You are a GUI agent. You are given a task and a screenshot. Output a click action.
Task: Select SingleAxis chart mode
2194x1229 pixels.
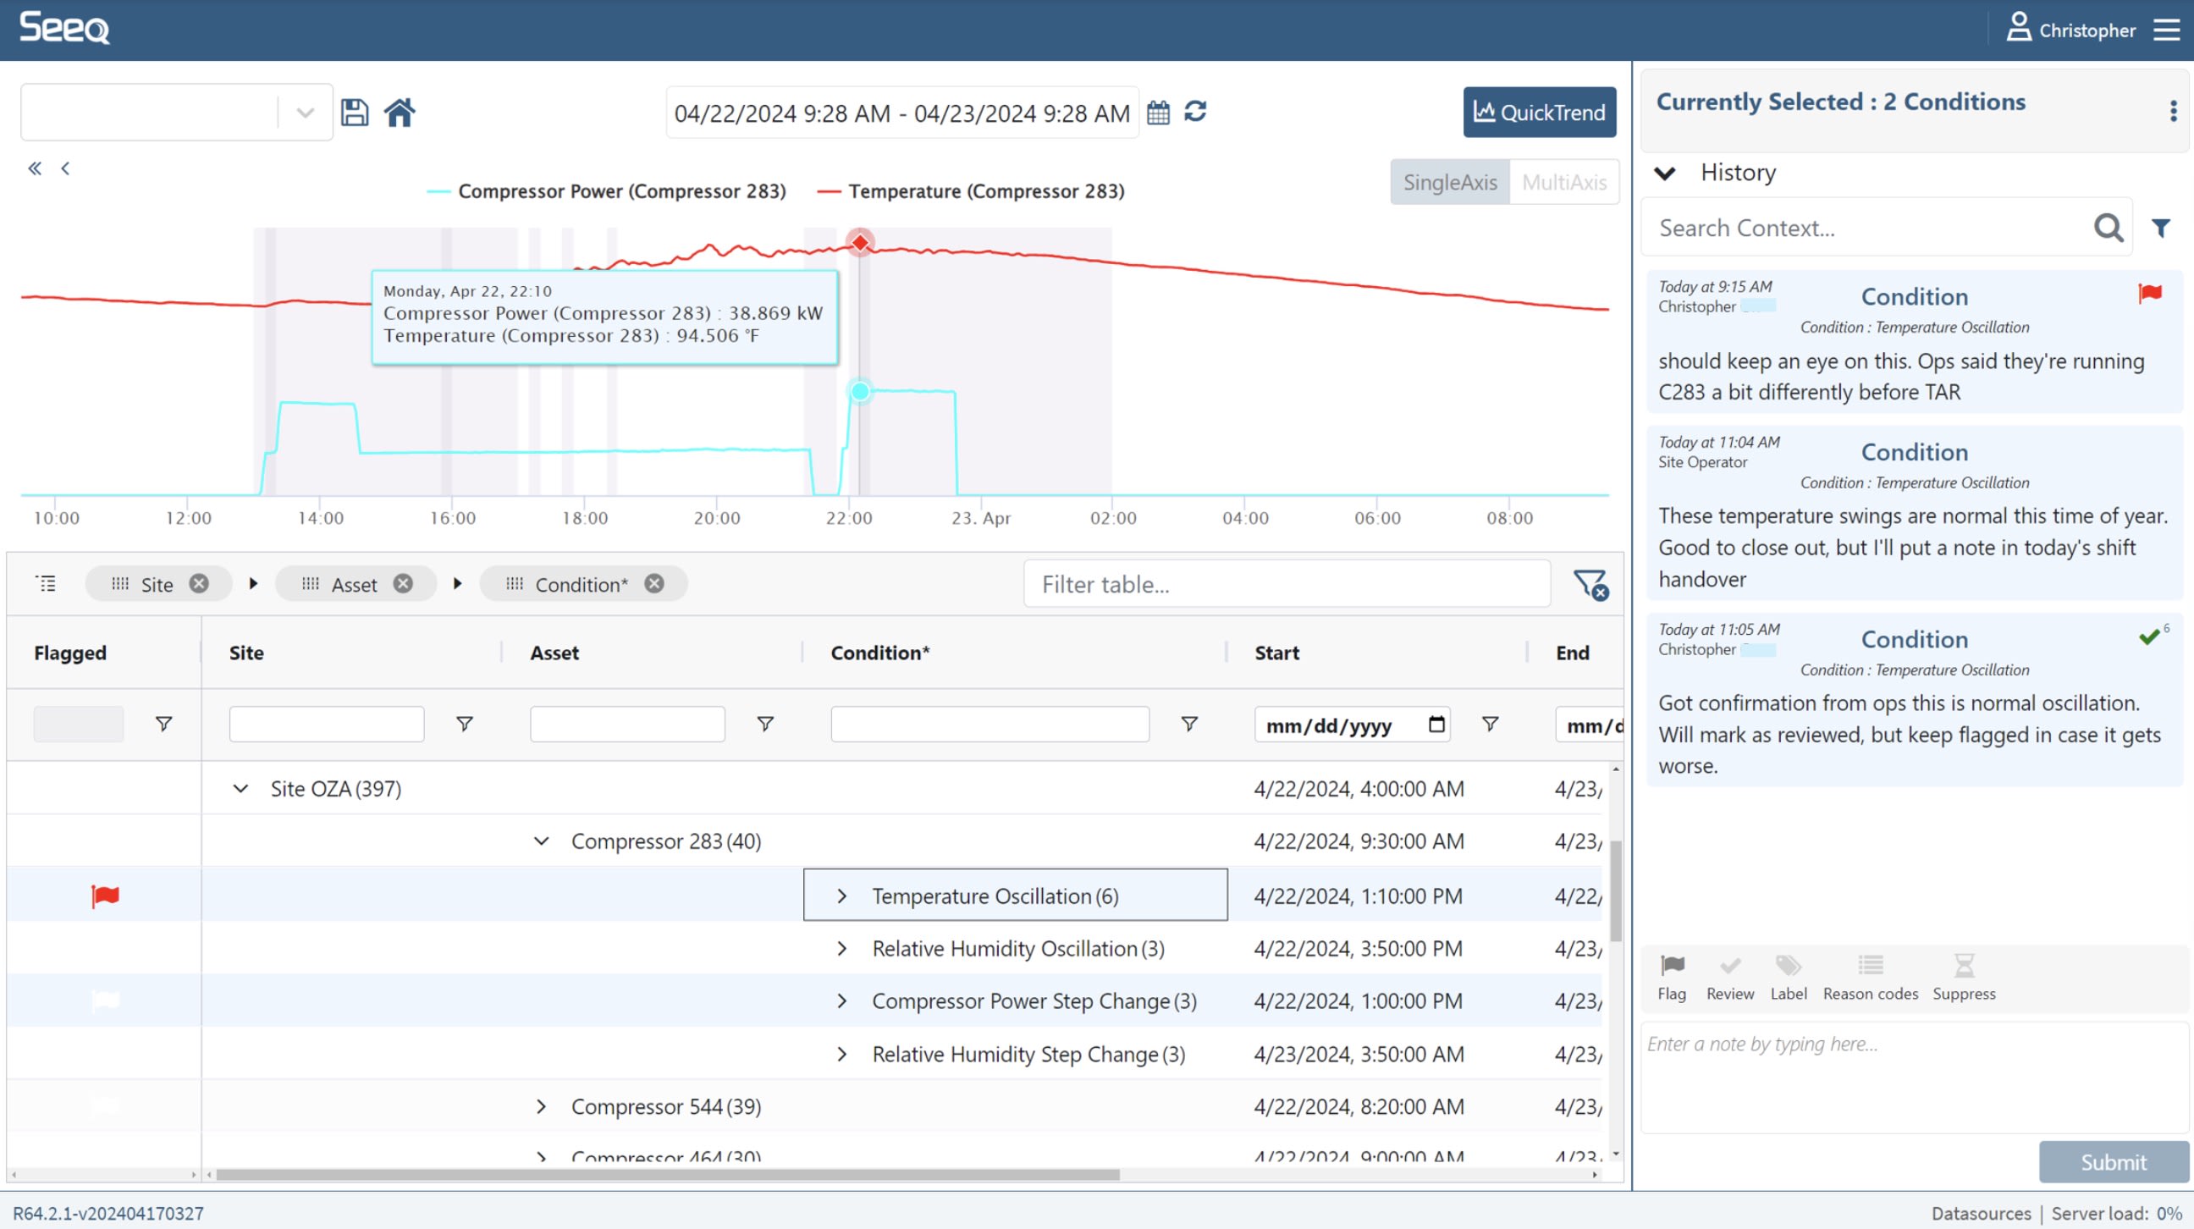coord(1450,182)
